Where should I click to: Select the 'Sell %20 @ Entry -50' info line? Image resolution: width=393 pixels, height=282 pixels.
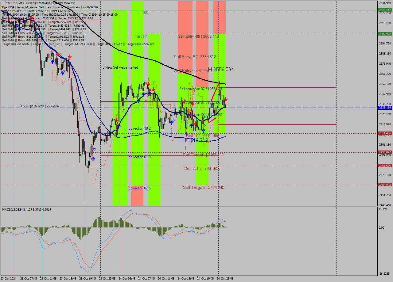click(43, 36)
